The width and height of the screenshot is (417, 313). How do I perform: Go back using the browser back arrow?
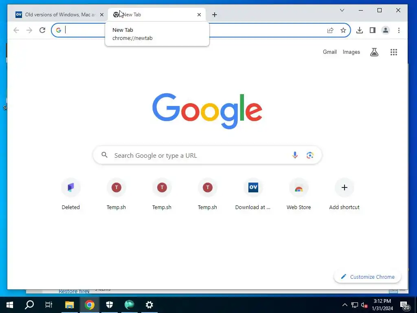[x=16, y=30]
